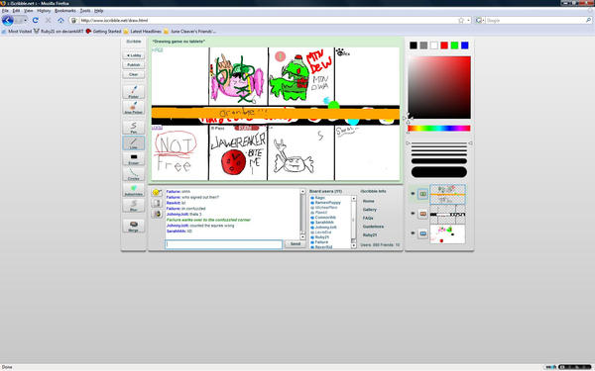The image size is (595, 371).
Task: Click the browser Back button
Action: [x=8, y=20]
